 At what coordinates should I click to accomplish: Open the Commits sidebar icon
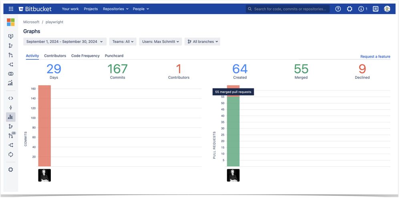click(x=11, y=108)
